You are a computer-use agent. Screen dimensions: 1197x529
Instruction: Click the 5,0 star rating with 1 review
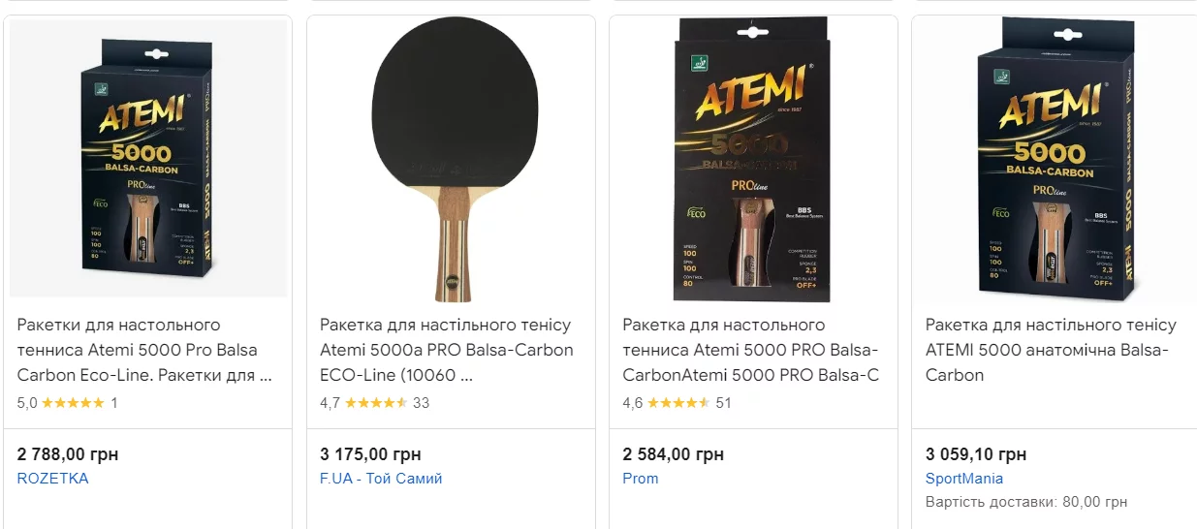(x=68, y=402)
